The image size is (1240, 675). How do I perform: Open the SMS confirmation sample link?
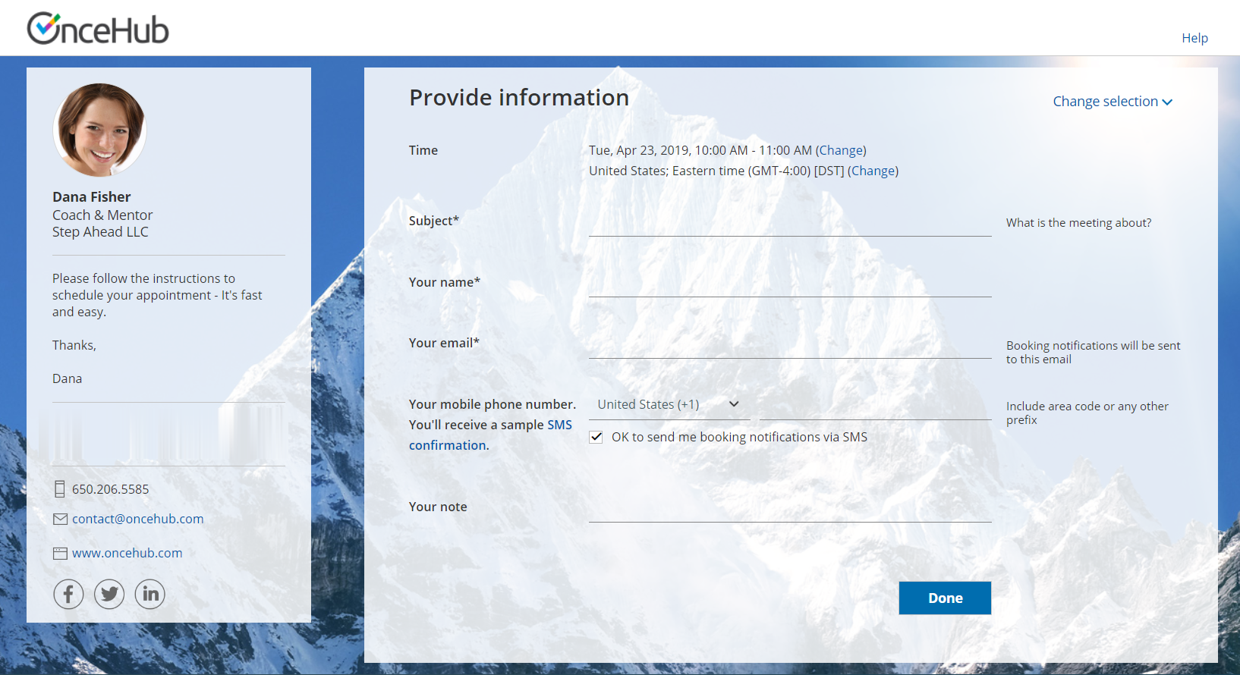(x=490, y=435)
